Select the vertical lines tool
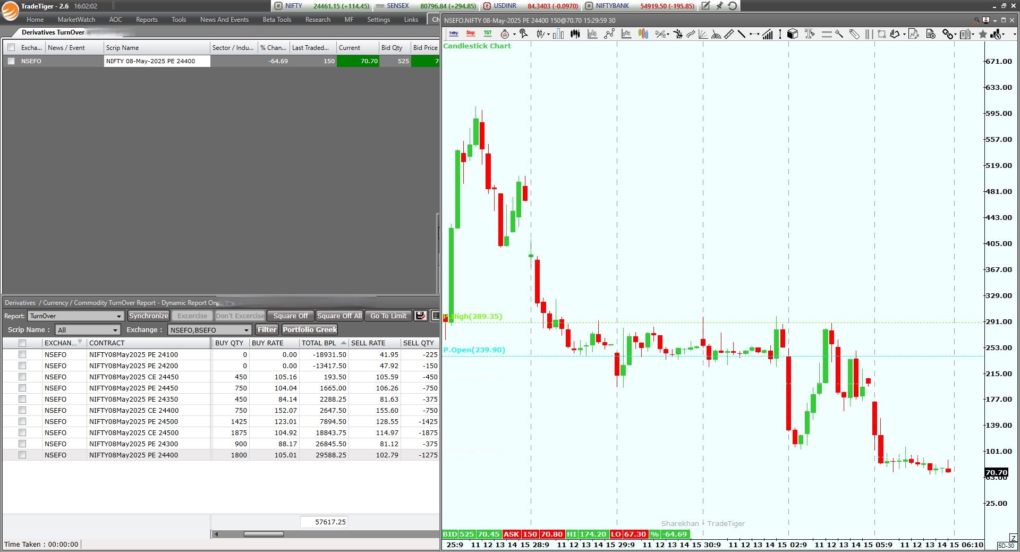Image resolution: width=1020 pixels, height=552 pixels. (869, 34)
